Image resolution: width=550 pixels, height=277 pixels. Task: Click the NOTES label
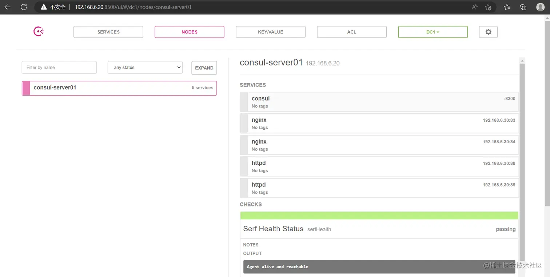pos(251,245)
